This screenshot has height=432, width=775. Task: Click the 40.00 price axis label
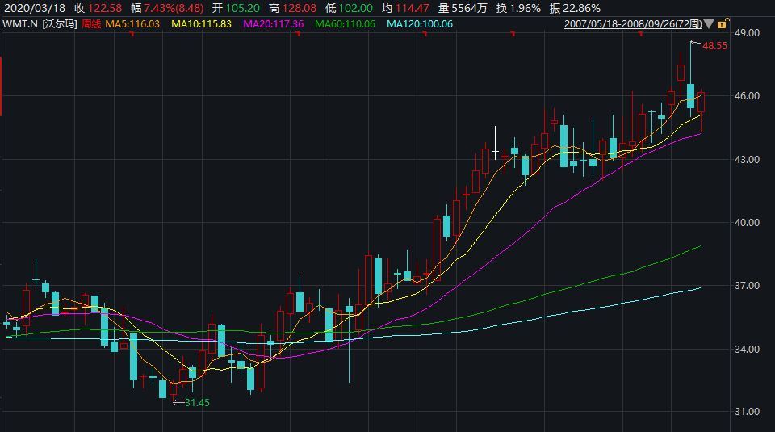(x=747, y=222)
